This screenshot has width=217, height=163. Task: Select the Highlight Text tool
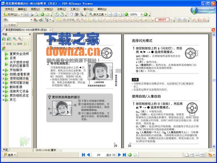pyautogui.click(x=89, y=20)
